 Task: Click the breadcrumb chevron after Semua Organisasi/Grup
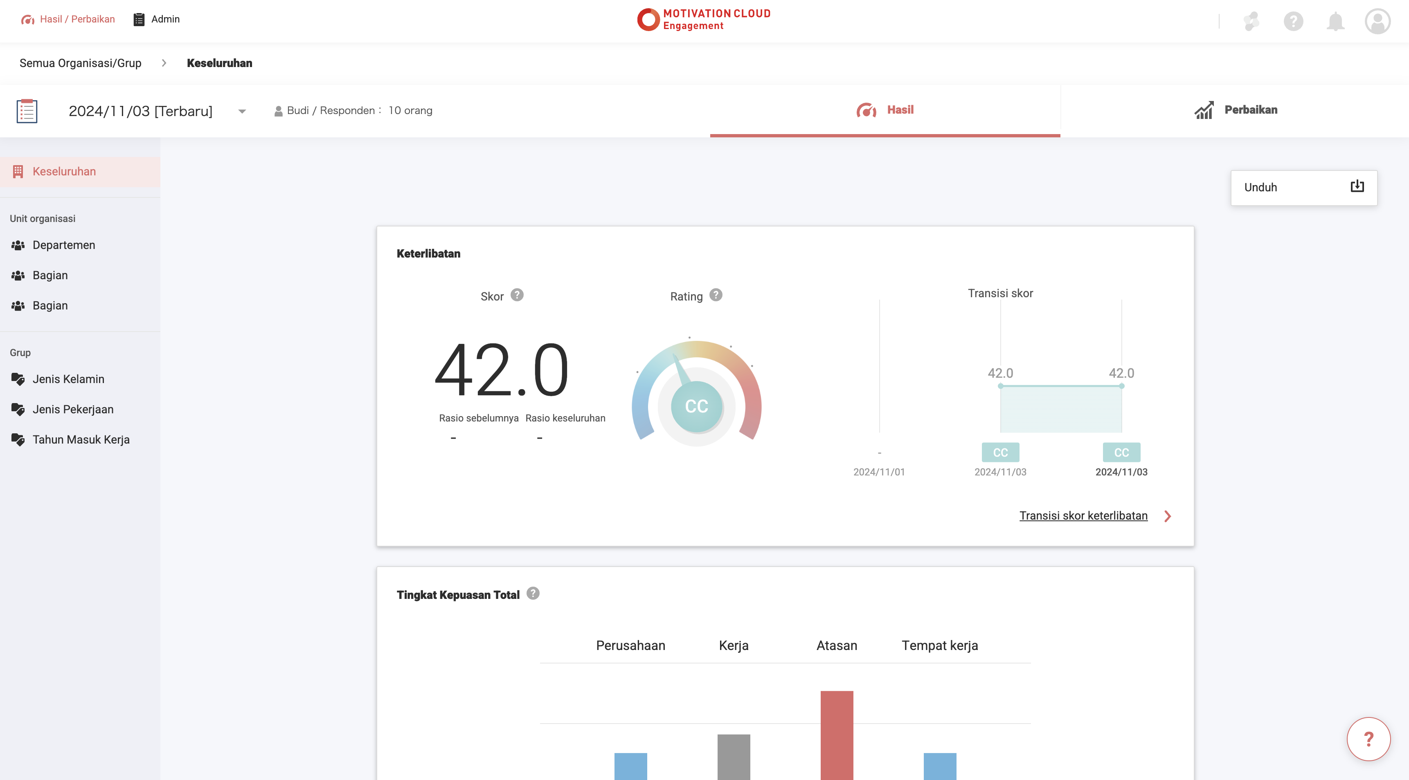pyautogui.click(x=164, y=63)
